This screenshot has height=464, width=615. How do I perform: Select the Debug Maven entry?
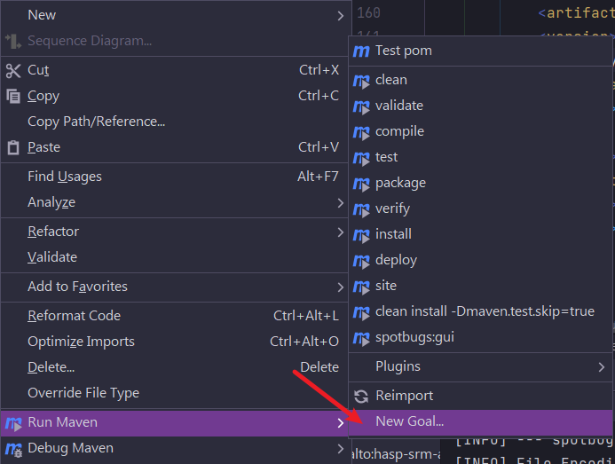pos(175,448)
